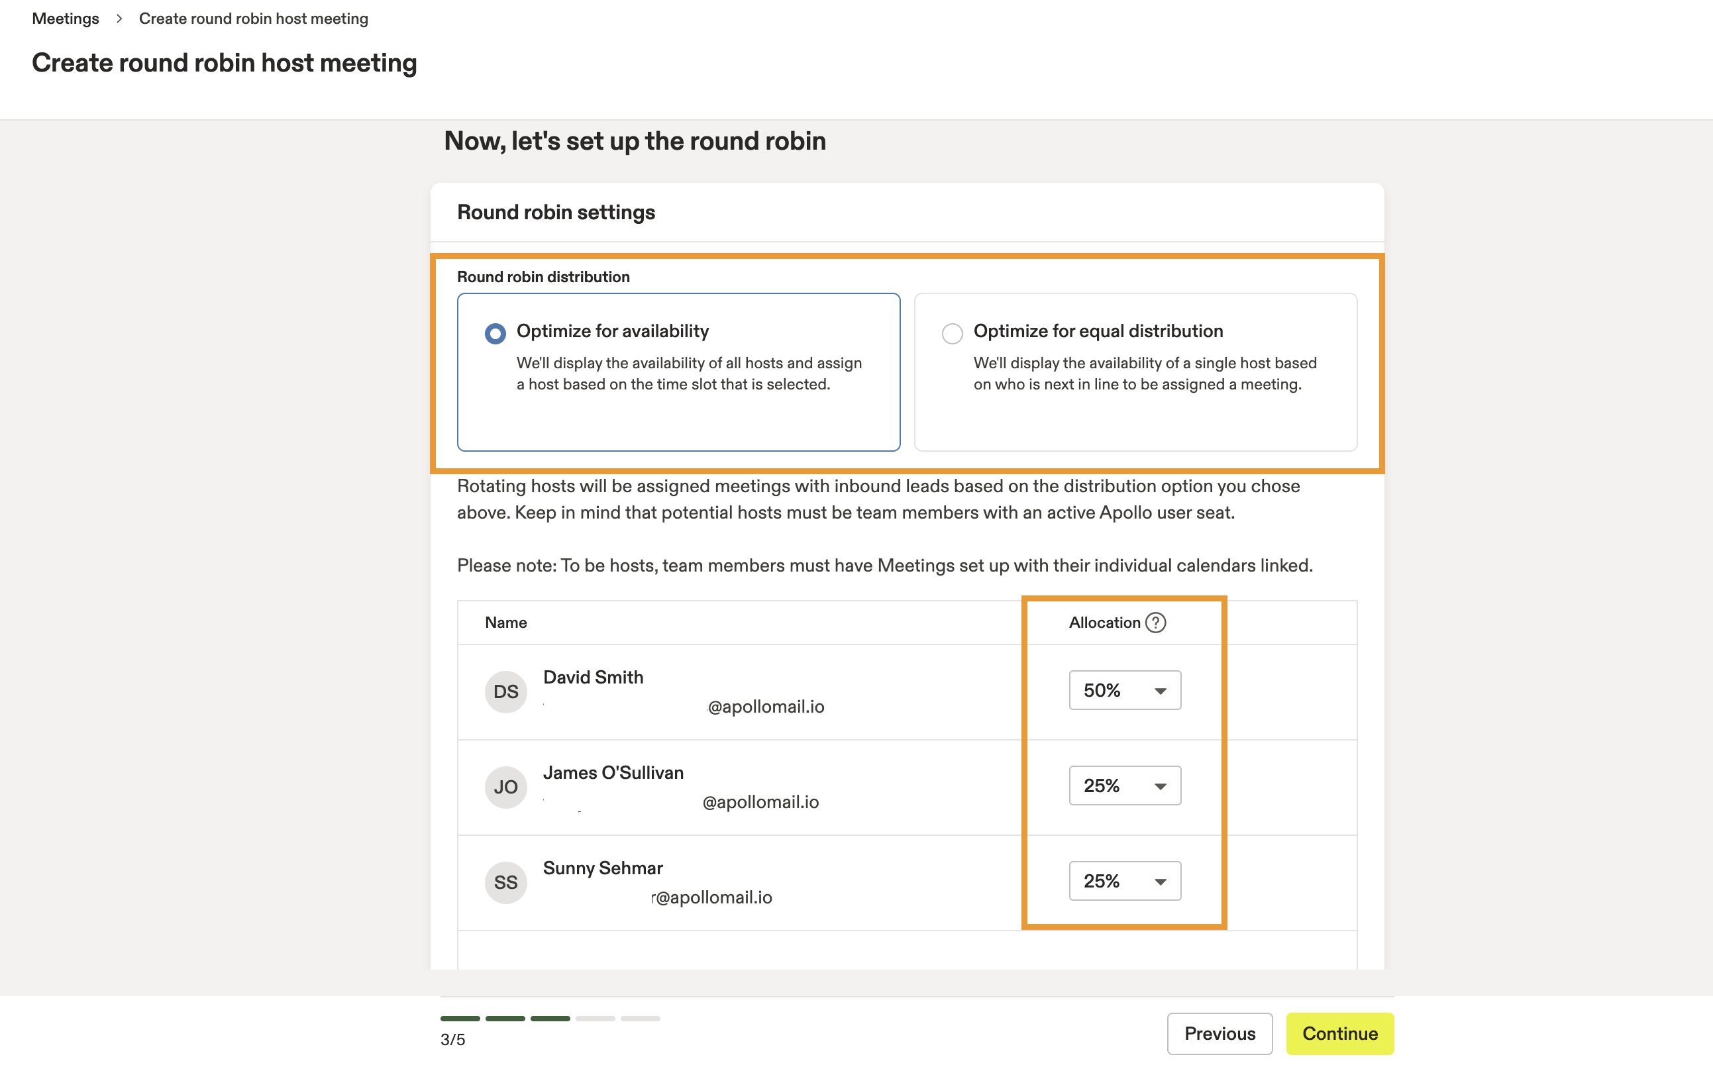Open David Smith's 50% allocation dropdown
The image size is (1713, 1065).
click(x=1124, y=690)
